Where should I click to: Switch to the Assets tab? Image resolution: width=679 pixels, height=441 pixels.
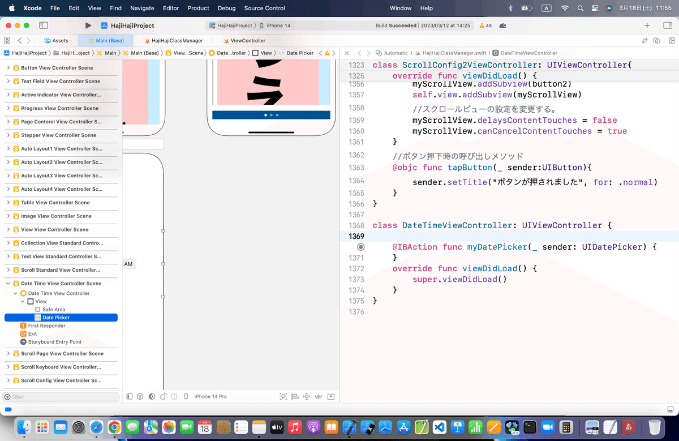click(56, 41)
